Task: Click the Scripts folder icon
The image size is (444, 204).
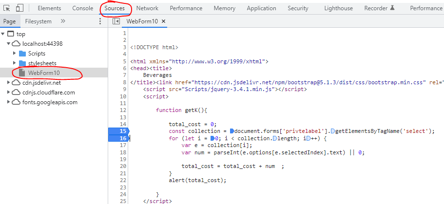Action: click(x=22, y=54)
